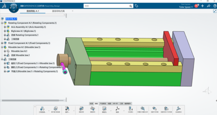Switch to the 直线导轨 A.1 tab
This screenshot has height=115, width=217.
[33, 11]
